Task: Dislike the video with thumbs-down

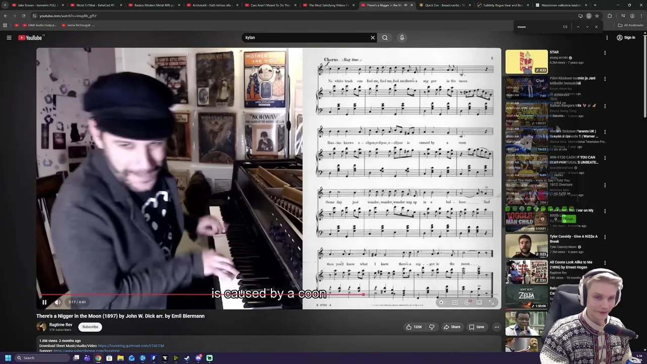Action: coord(432,327)
